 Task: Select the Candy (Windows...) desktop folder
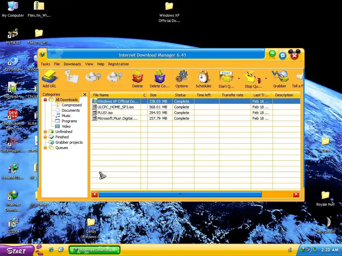pyautogui.click(x=91, y=228)
